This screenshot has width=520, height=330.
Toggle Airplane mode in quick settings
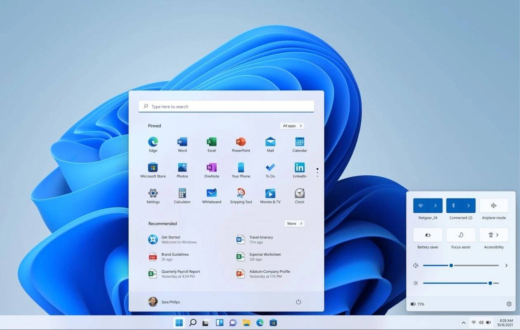click(494, 205)
